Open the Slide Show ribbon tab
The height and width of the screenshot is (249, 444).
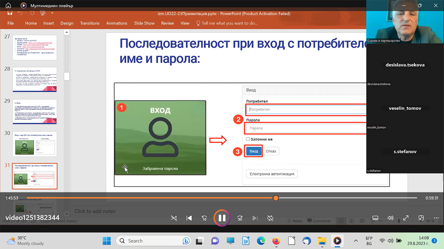[144, 23]
